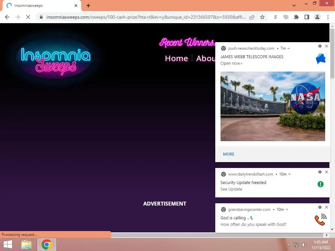Image resolution: width=335 pixels, height=251 pixels.
Task: Open a new browser tab
Action: point(88,6)
